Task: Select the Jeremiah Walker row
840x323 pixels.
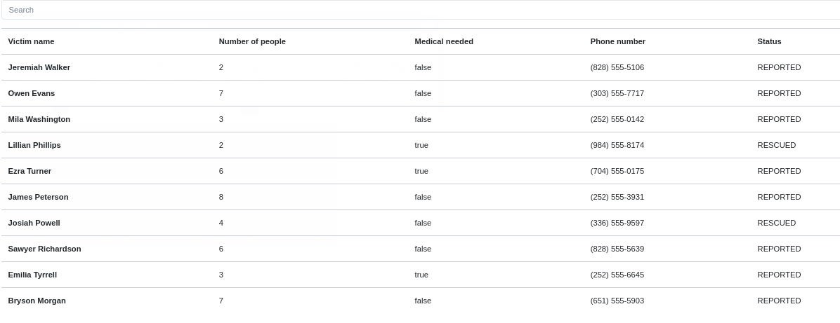Action: tap(39, 67)
